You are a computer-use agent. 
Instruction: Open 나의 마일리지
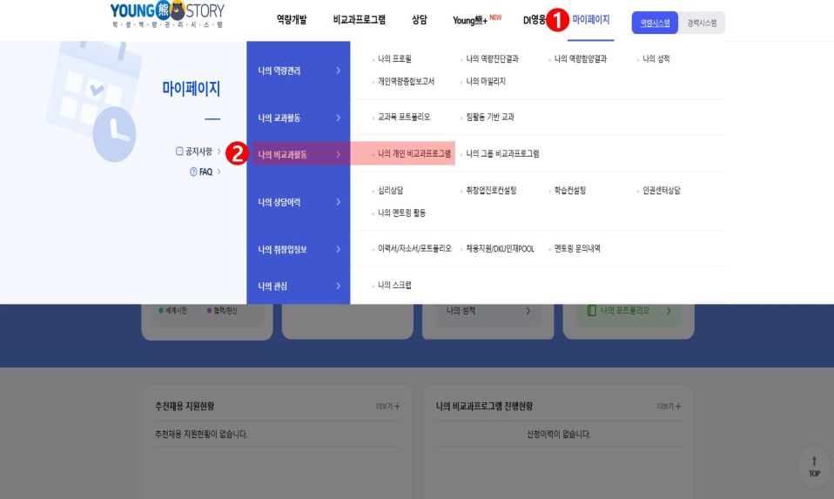486,81
